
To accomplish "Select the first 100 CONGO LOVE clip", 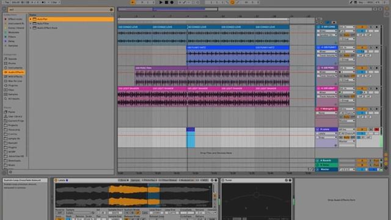I will pyautogui.click(x=135, y=27).
